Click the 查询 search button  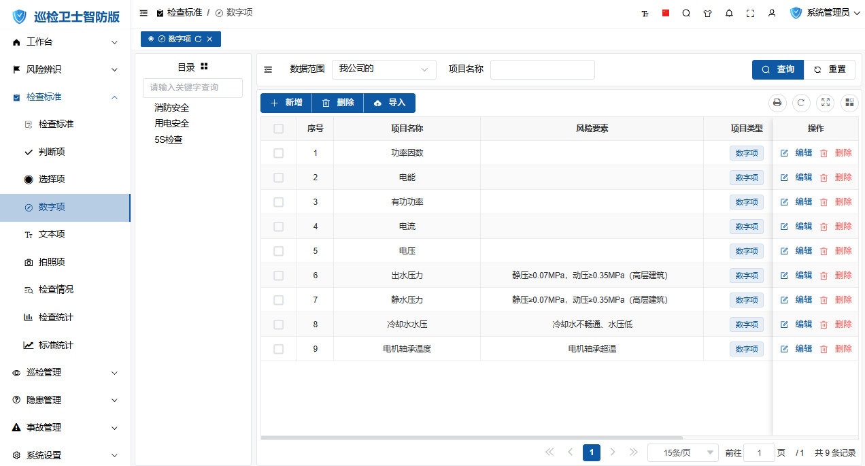point(778,69)
